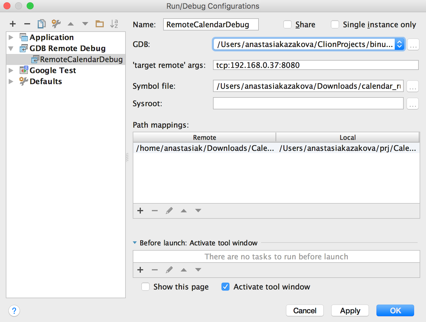
Task: Open the GDB path dropdown
Action: click(x=399, y=44)
